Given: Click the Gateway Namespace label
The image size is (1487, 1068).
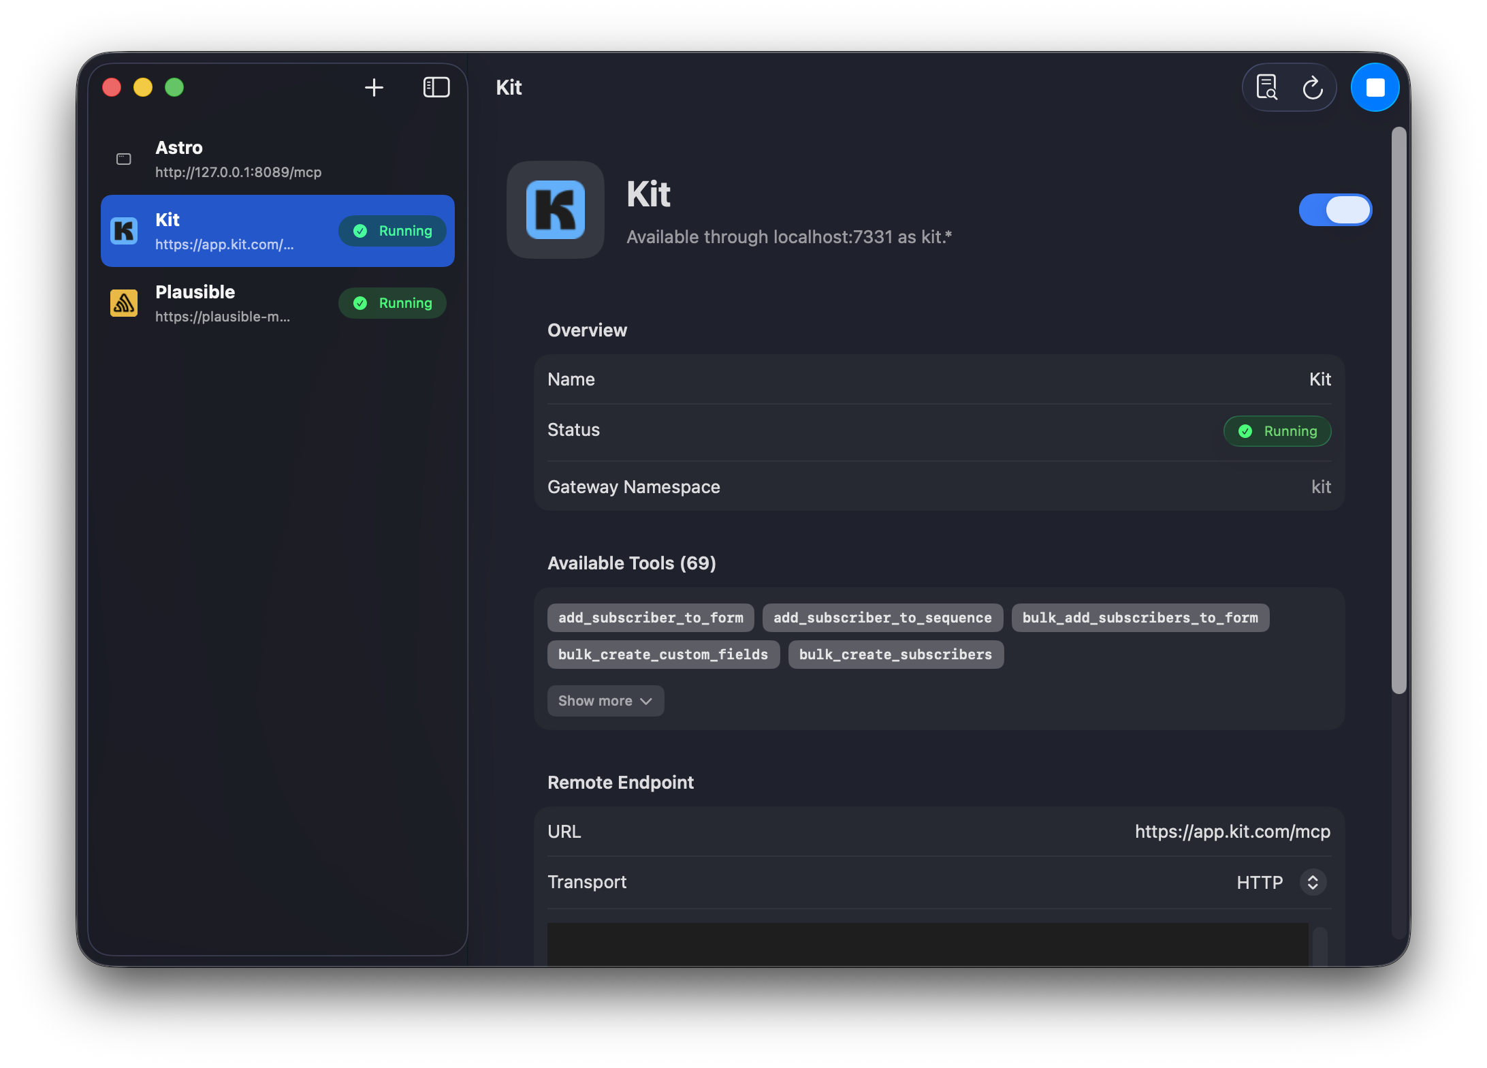Looking at the screenshot, I should coord(634,487).
